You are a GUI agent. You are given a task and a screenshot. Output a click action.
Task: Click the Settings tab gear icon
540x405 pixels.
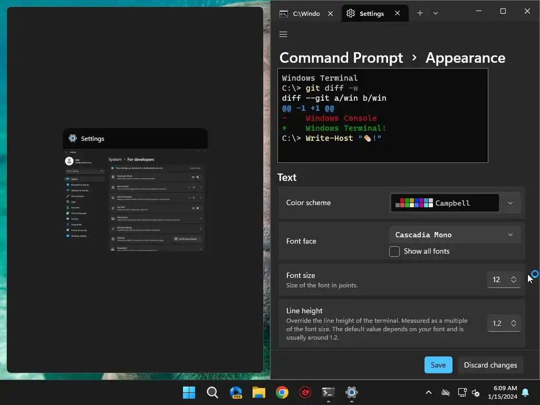click(x=351, y=13)
